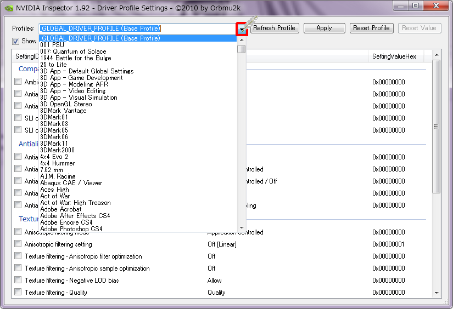Check Anisotropic filter optimization checkbox
Screen dimensions: 453x309
[18, 256]
